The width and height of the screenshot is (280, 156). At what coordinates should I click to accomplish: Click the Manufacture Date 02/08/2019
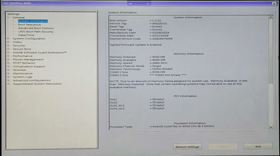click(x=161, y=33)
